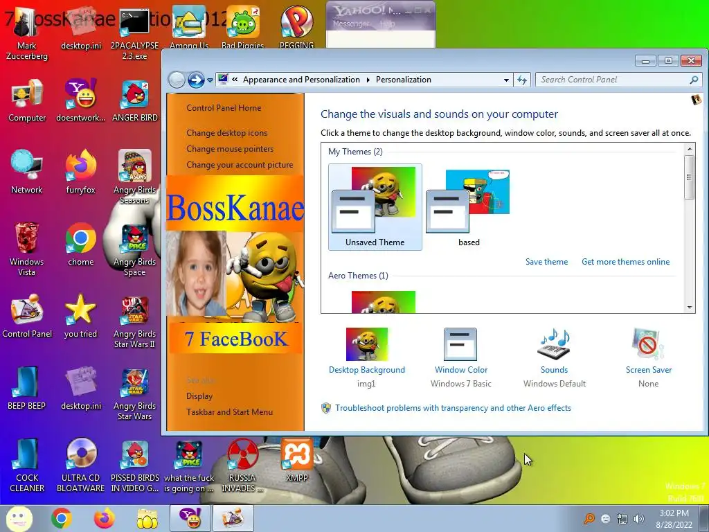Screen dimensions: 709x532
Task: Click the Search Control Panel field
Action: click(x=619, y=80)
